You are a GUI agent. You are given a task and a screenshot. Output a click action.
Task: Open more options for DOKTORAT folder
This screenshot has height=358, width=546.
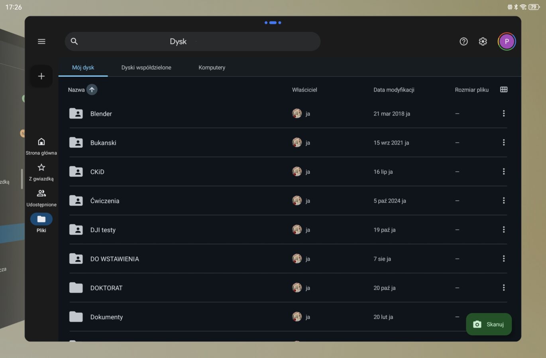click(504, 288)
